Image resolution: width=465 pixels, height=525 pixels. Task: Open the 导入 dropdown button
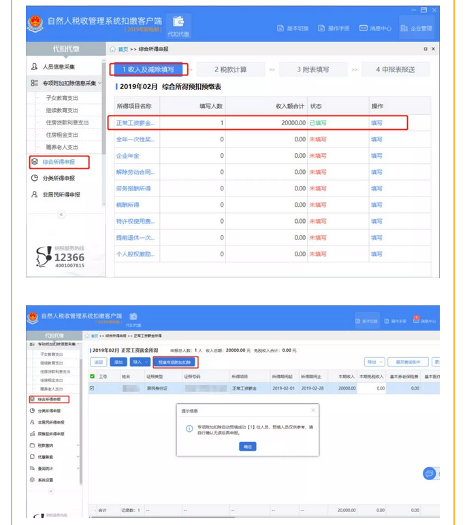click(139, 362)
